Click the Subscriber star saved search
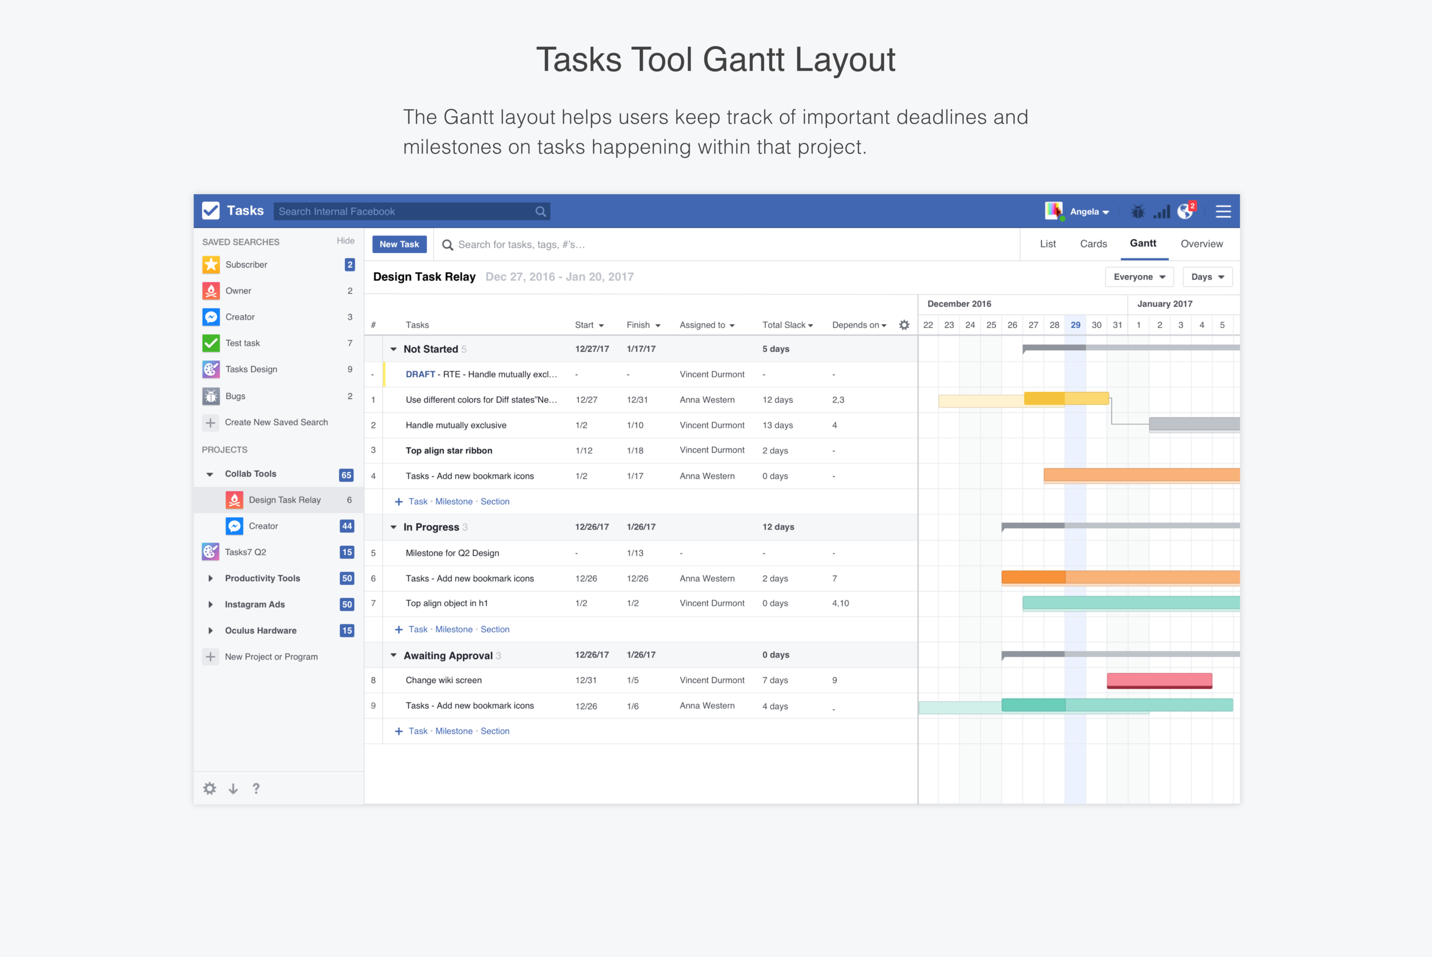The width and height of the screenshot is (1432, 957). [x=246, y=264]
